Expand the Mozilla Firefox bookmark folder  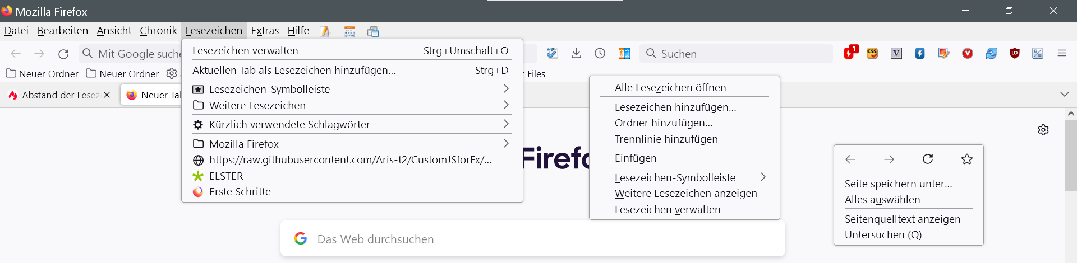352,144
